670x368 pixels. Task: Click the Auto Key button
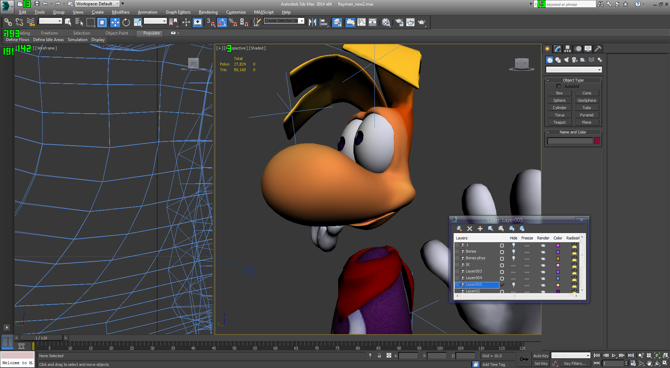click(x=541, y=356)
